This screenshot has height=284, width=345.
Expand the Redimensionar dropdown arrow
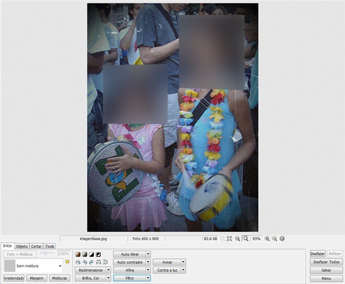109,270
